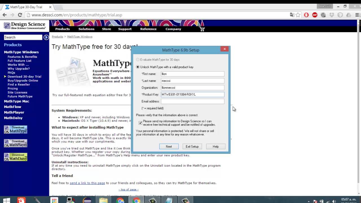Viewport: 361px width, 203px height.
Task: Open MathPlayer sidebar section
Action: point(14,112)
